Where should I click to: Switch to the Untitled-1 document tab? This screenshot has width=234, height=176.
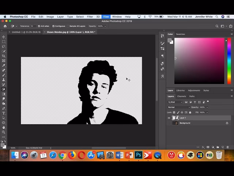point(26,32)
